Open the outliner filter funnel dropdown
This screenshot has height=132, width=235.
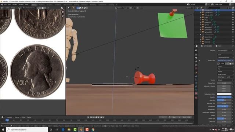tap(229, 8)
